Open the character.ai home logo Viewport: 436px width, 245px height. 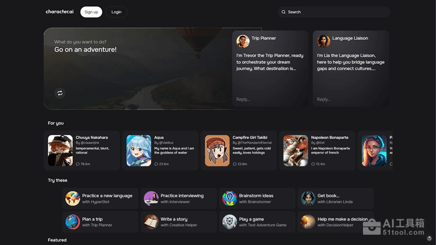pyautogui.click(x=59, y=12)
